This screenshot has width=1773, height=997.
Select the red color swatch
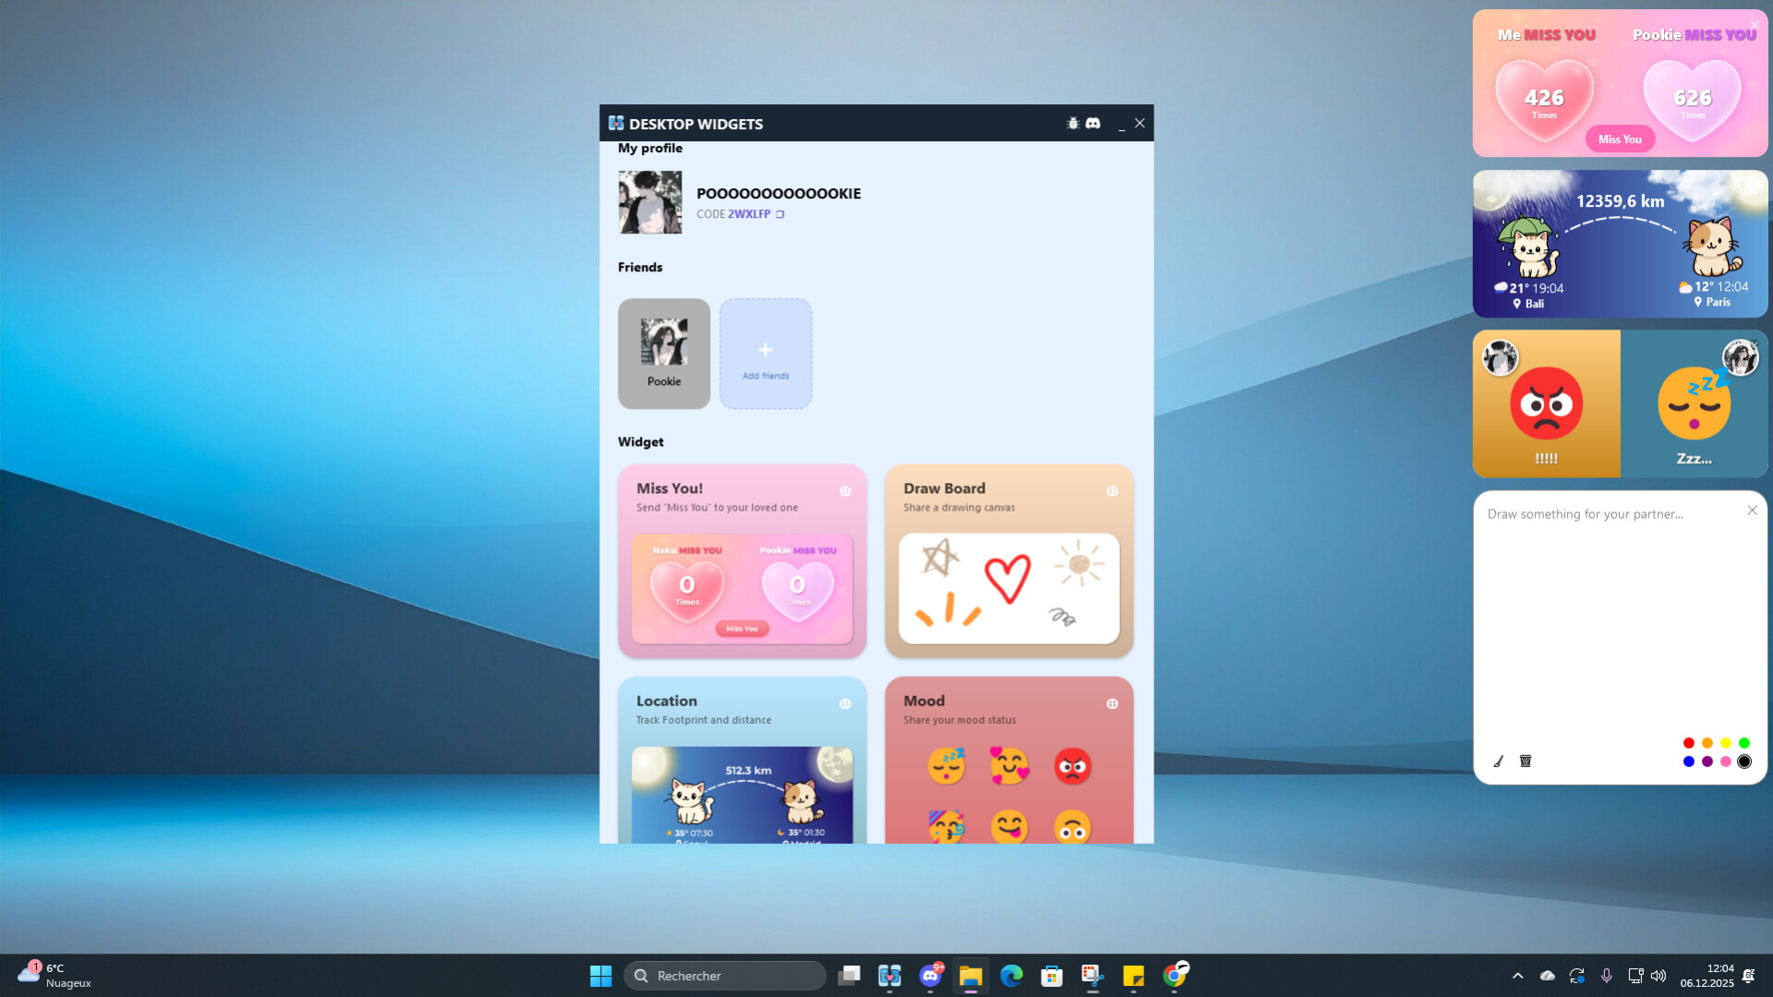pyautogui.click(x=1689, y=742)
